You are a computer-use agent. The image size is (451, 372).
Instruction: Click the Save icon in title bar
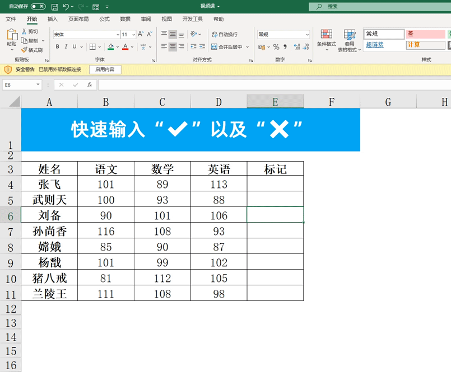pos(54,7)
